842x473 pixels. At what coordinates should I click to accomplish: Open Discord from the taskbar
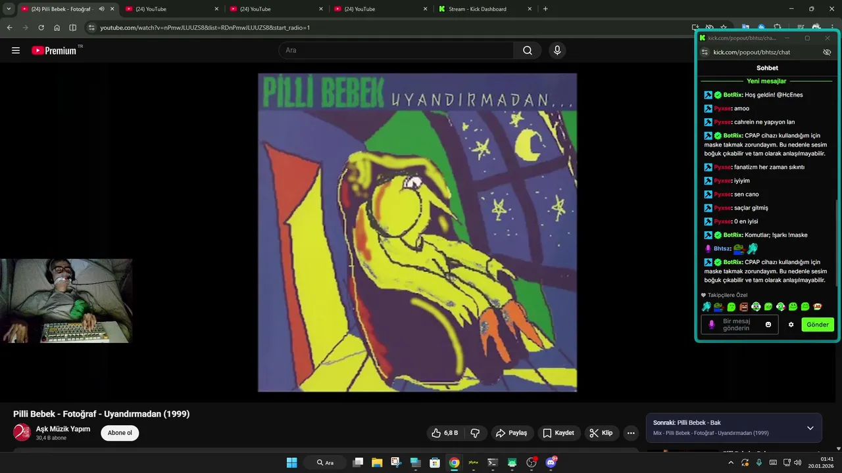551,462
